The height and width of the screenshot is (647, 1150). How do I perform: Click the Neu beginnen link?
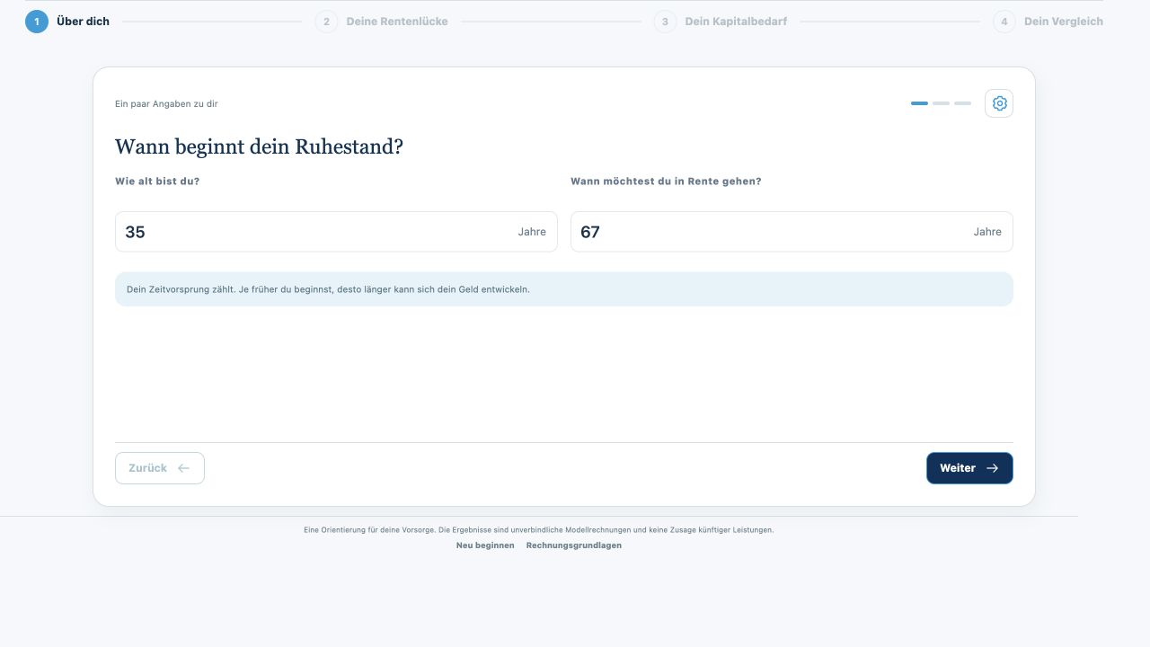[x=485, y=545]
